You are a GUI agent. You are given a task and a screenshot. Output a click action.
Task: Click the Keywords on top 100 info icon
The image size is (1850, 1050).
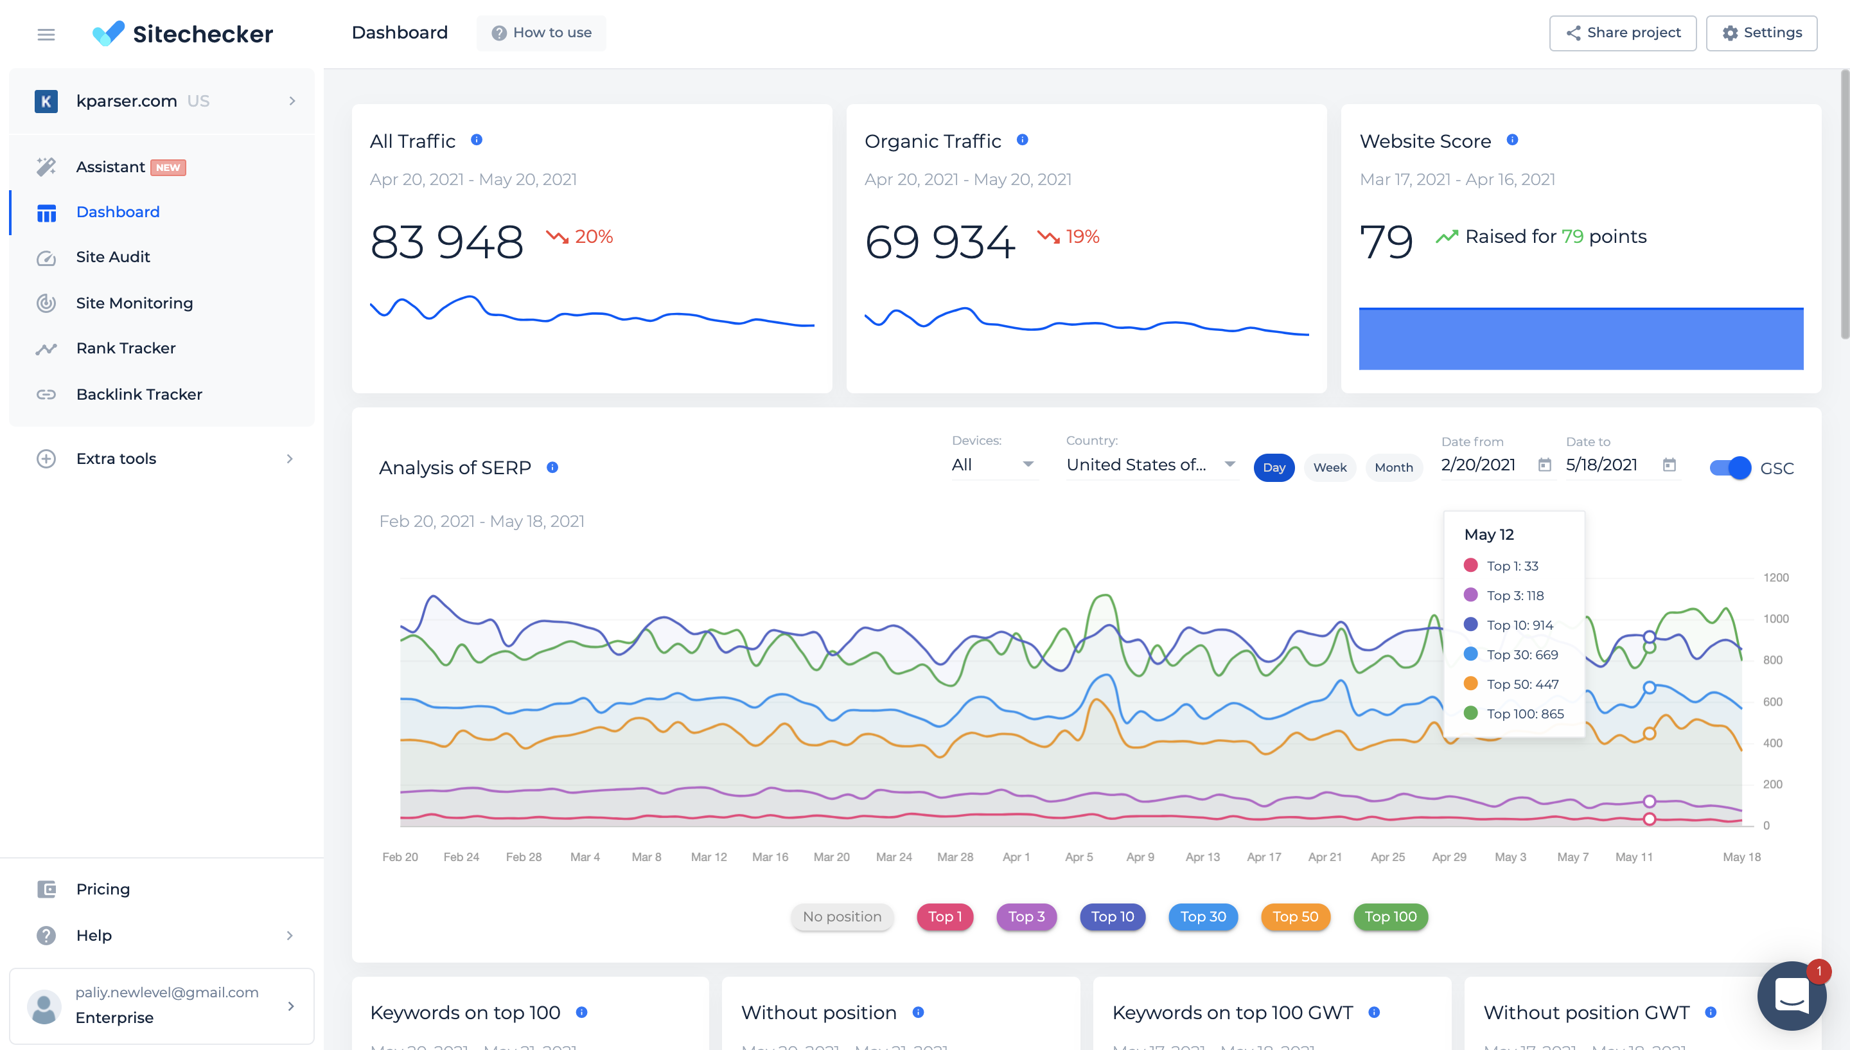pyautogui.click(x=581, y=1013)
